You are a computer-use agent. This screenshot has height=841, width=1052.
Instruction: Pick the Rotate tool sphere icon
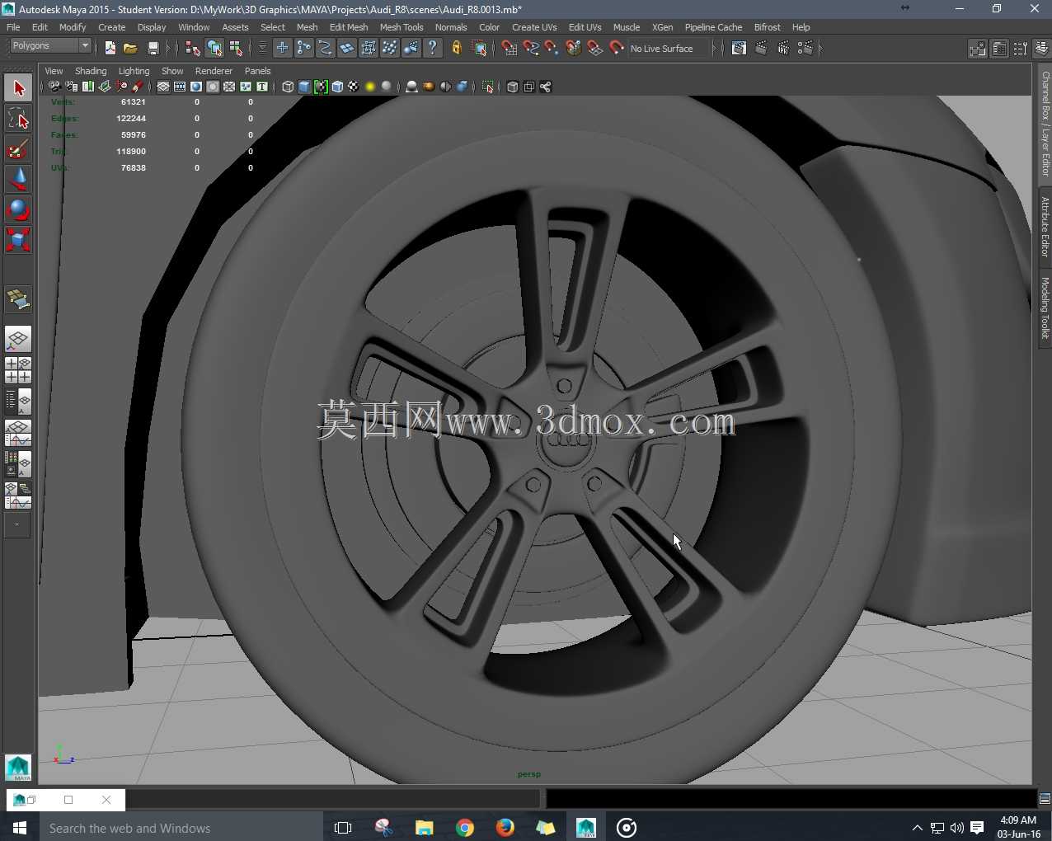(18, 210)
